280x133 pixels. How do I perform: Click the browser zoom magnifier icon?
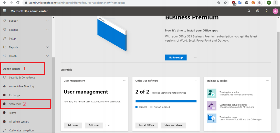[219, 3]
